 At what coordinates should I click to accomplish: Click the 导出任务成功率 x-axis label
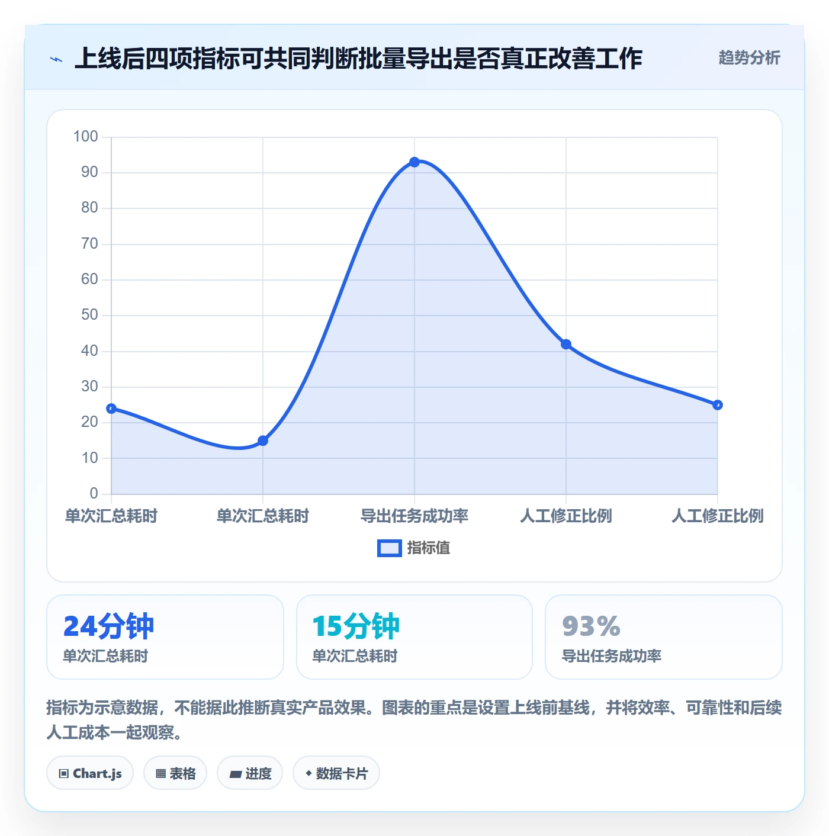tap(415, 516)
